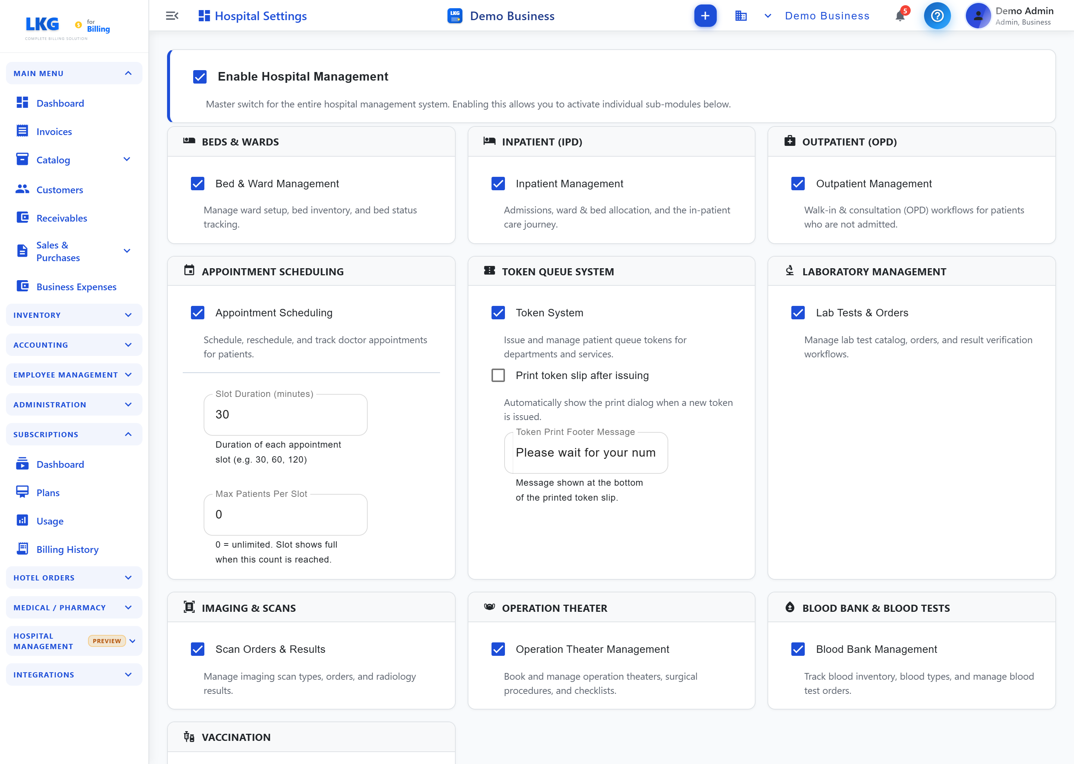Expand Sales & Purchases submenu chevron
1074x764 pixels.
pyautogui.click(x=127, y=251)
